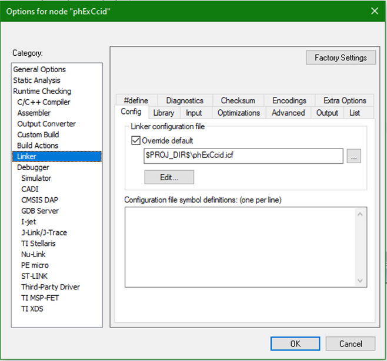Select ST-LINK in the category list

pos(35,276)
